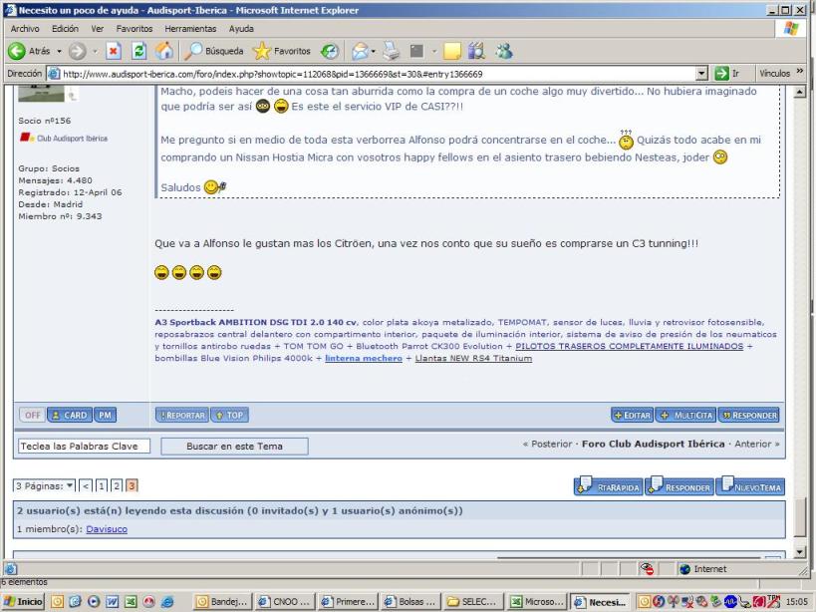
Task: Click the OFF status indicator
Action: [32, 415]
